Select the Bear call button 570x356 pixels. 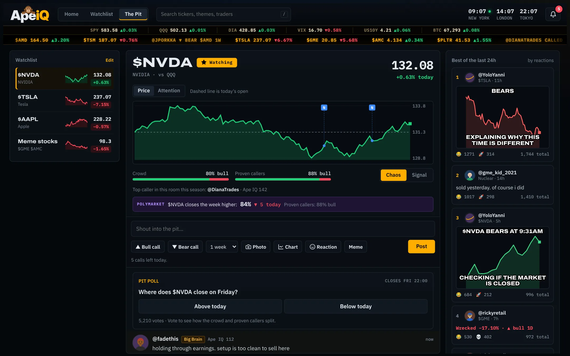[x=185, y=247]
